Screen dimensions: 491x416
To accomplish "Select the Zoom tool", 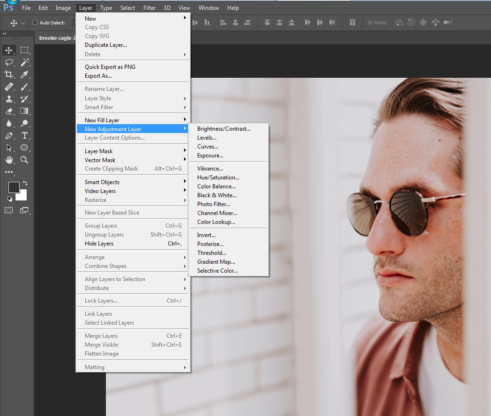I will pos(25,160).
